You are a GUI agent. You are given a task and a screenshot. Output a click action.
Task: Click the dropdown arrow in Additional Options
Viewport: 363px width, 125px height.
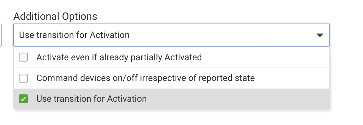pyautogui.click(x=320, y=35)
